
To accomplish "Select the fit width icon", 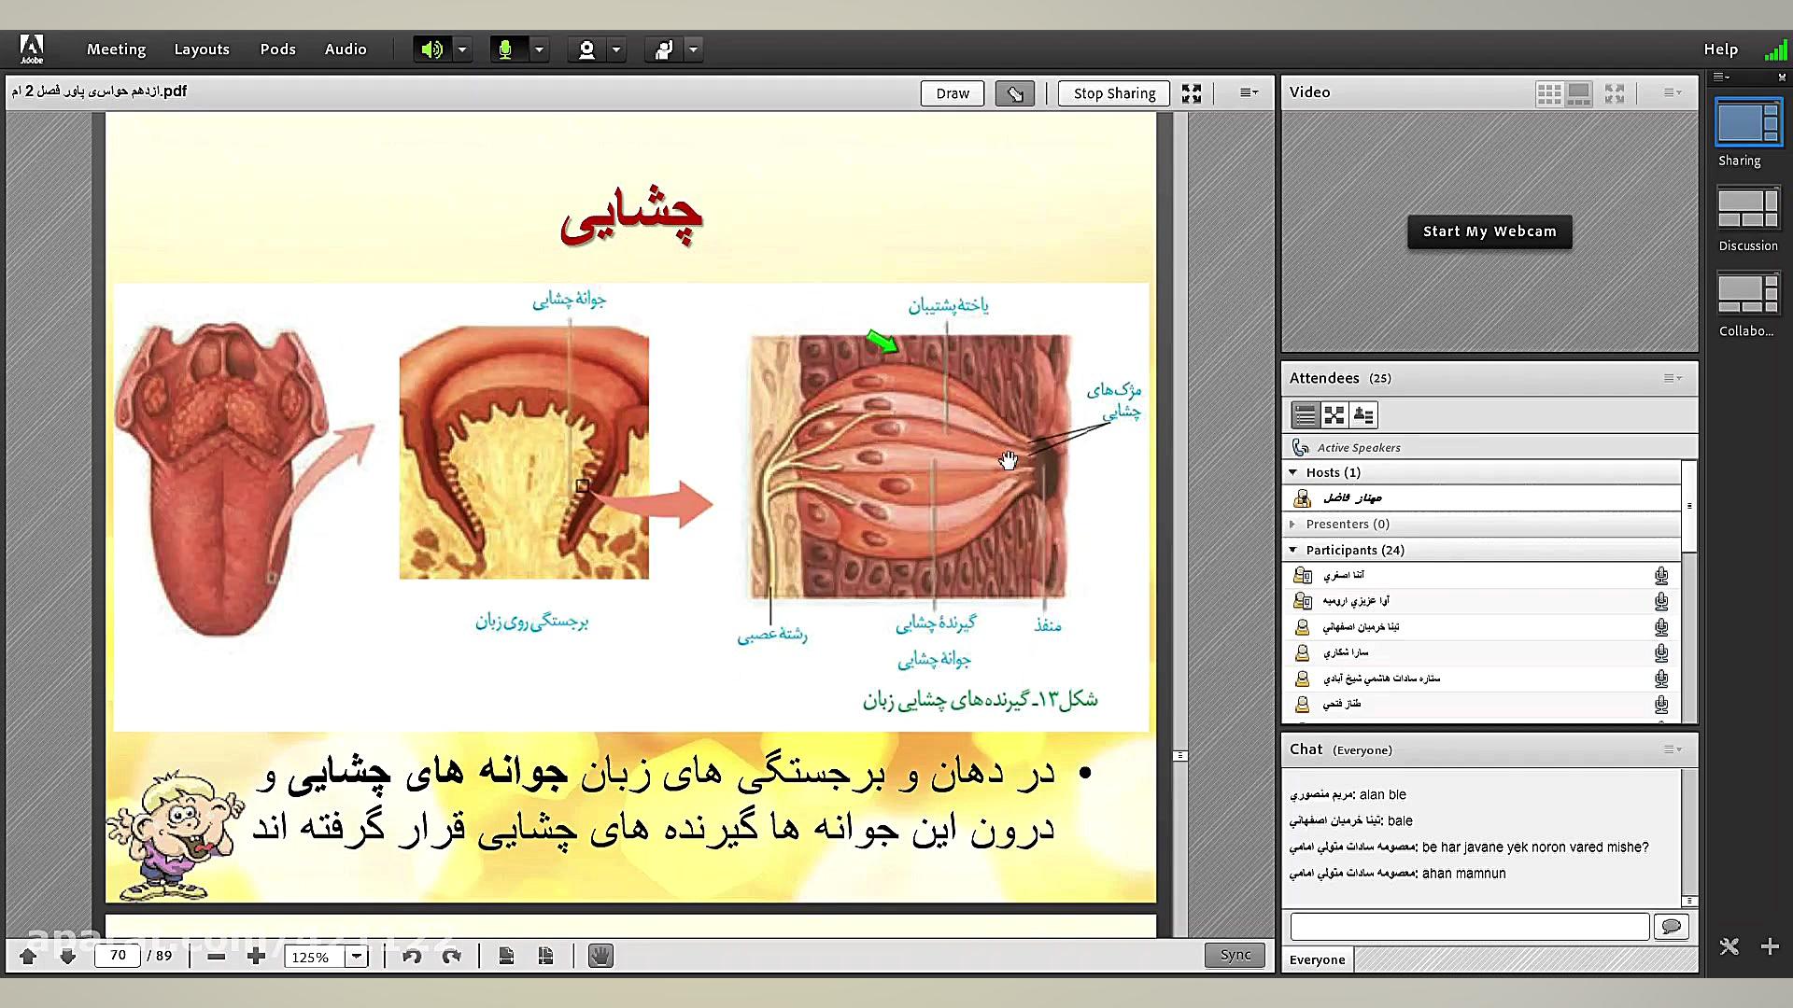I will tap(506, 956).
